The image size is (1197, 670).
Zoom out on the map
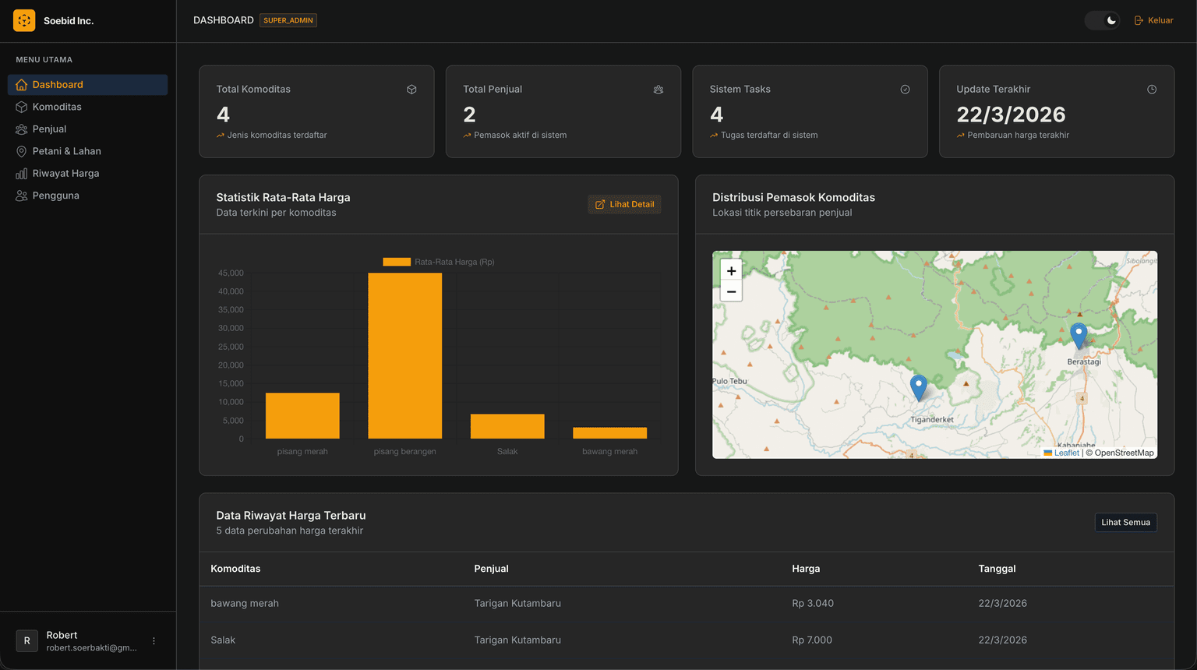coord(731,291)
